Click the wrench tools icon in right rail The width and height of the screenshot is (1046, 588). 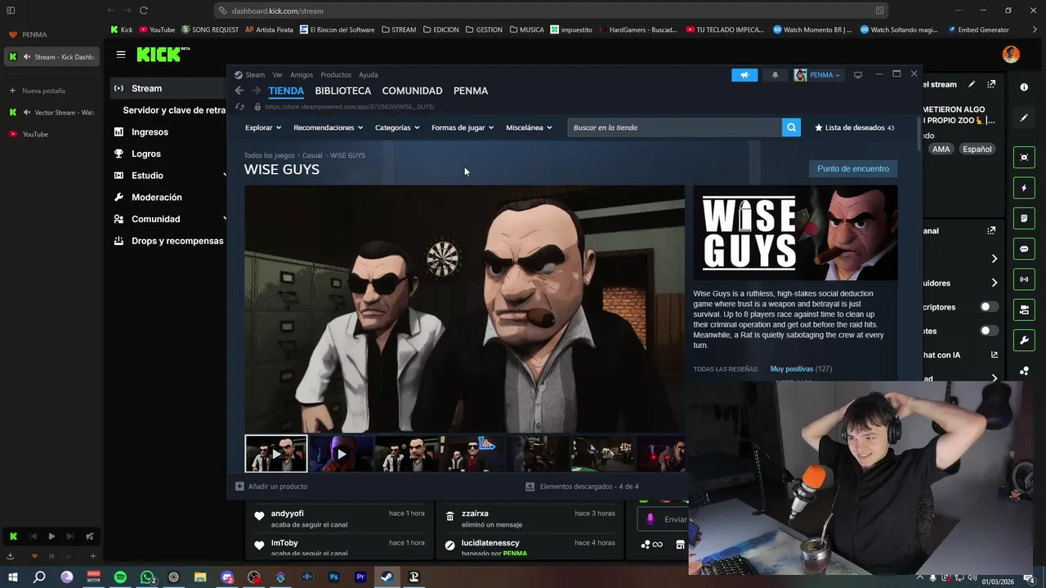click(1024, 340)
